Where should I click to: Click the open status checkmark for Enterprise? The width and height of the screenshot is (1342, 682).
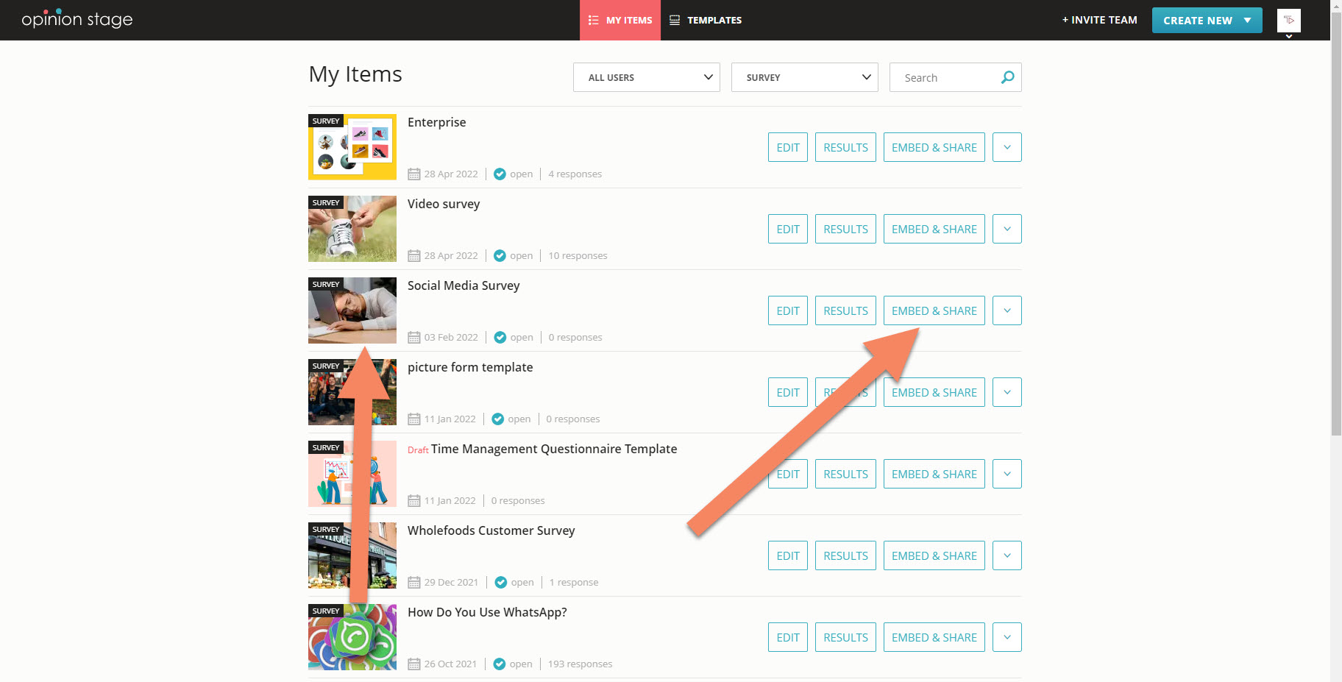tap(500, 174)
